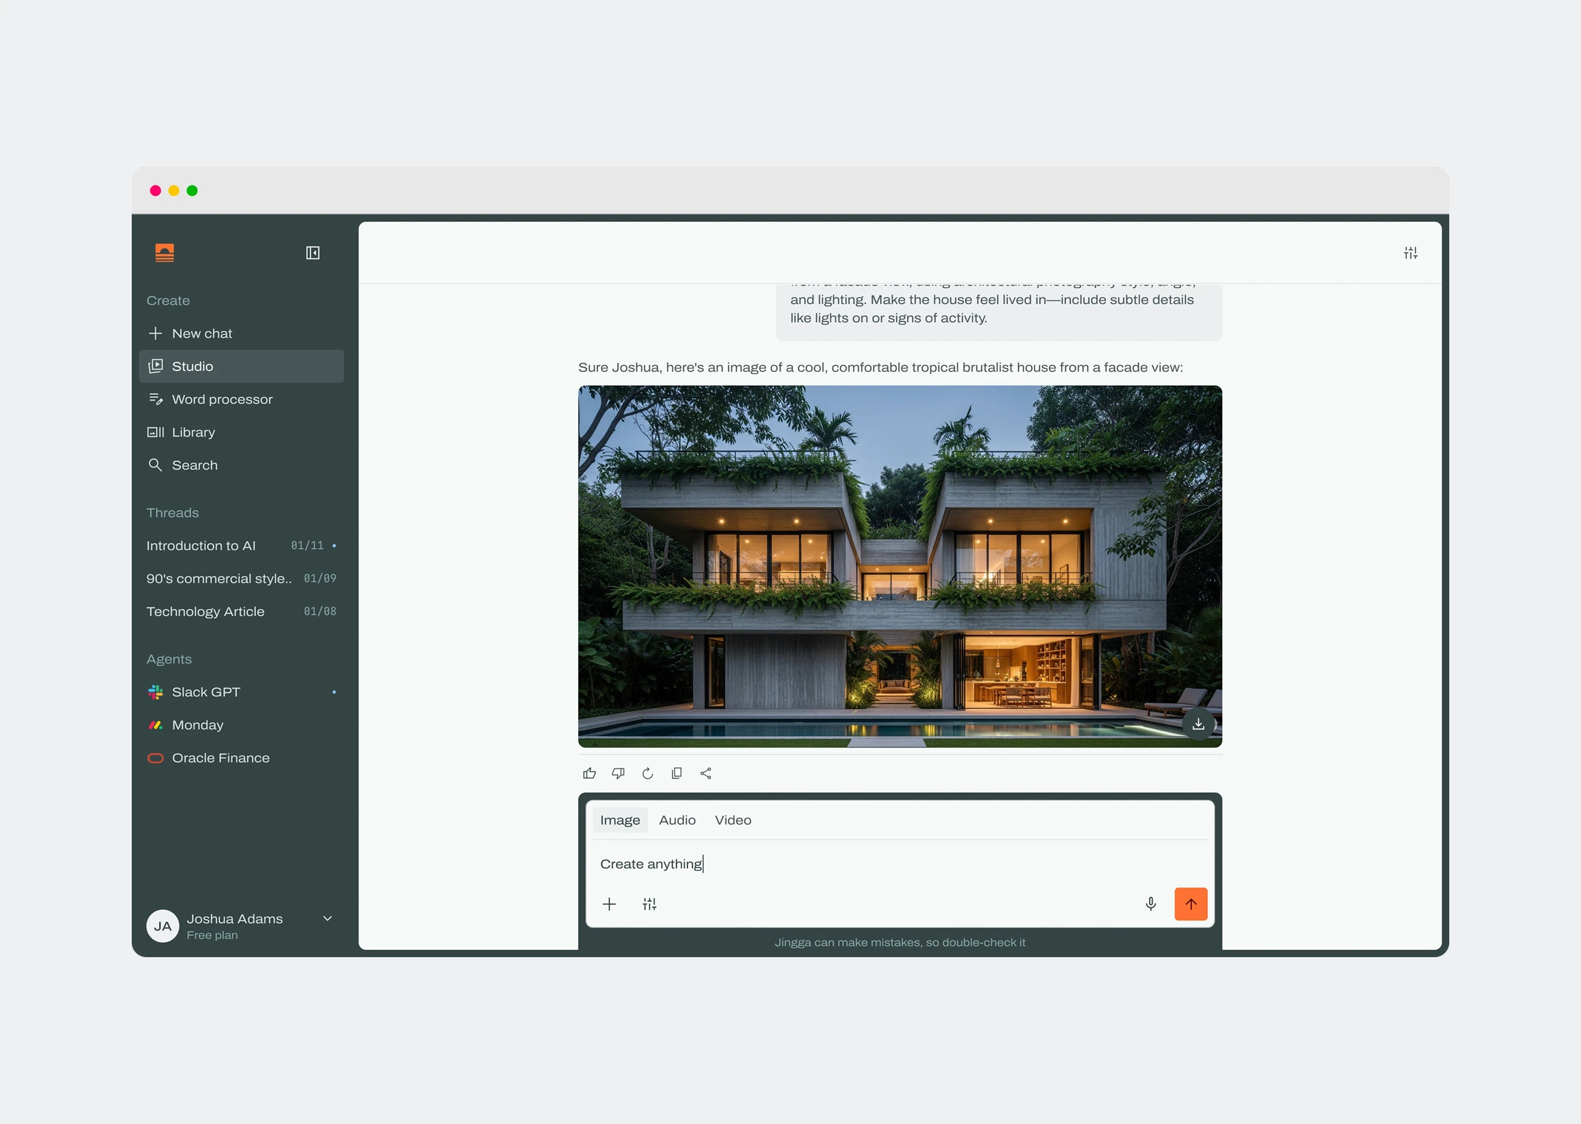The height and width of the screenshot is (1124, 1581).
Task: Dislike the response with thumbs down
Action: coord(618,773)
